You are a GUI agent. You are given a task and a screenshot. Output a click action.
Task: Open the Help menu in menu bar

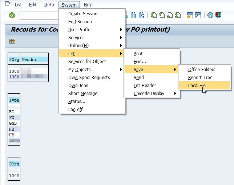(x=88, y=5)
